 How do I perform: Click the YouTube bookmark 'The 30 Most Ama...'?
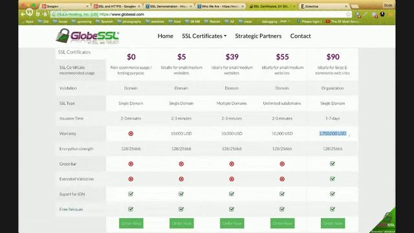pos(342,21)
